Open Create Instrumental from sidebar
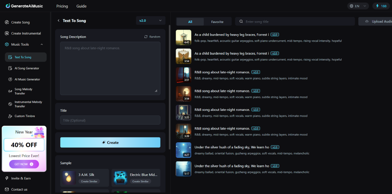Screen dimensions: 392x194 [26, 33]
